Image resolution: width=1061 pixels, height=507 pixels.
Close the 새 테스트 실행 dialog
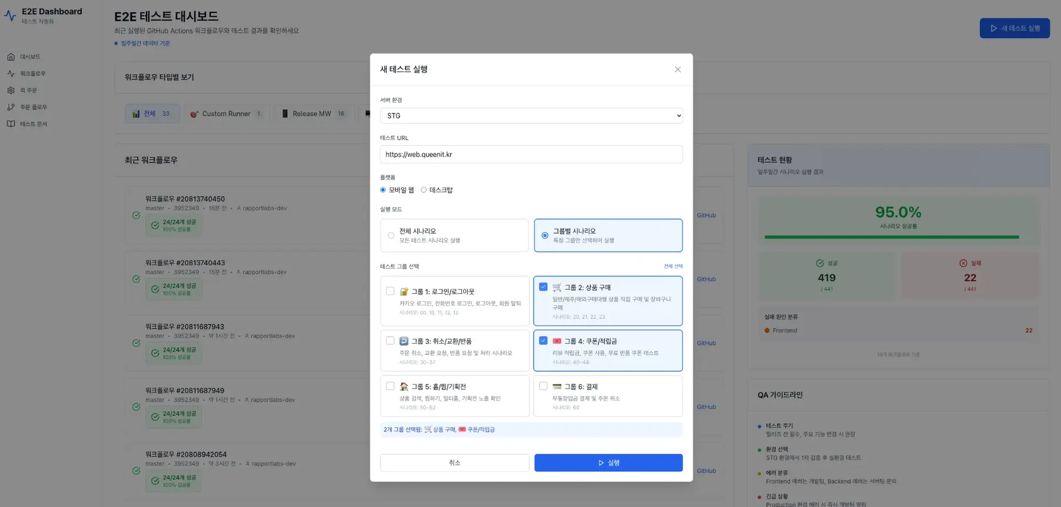click(x=677, y=70)
